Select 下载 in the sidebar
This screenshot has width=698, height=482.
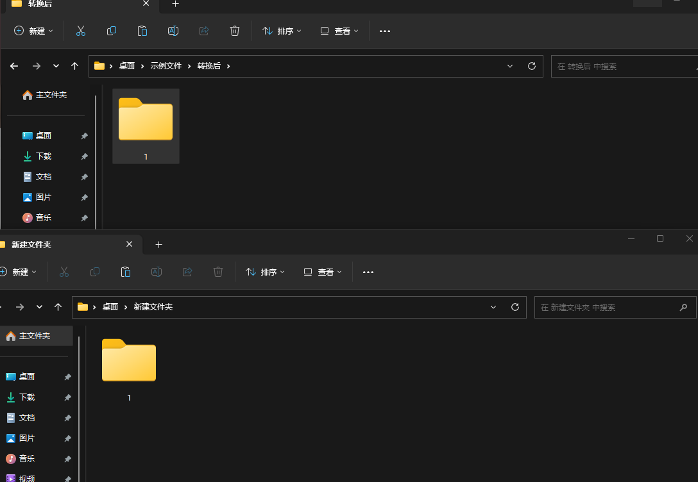click(x=43, y=156)
